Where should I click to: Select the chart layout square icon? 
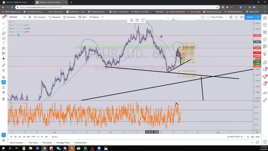pyautogui.click(x=203, y=17)
